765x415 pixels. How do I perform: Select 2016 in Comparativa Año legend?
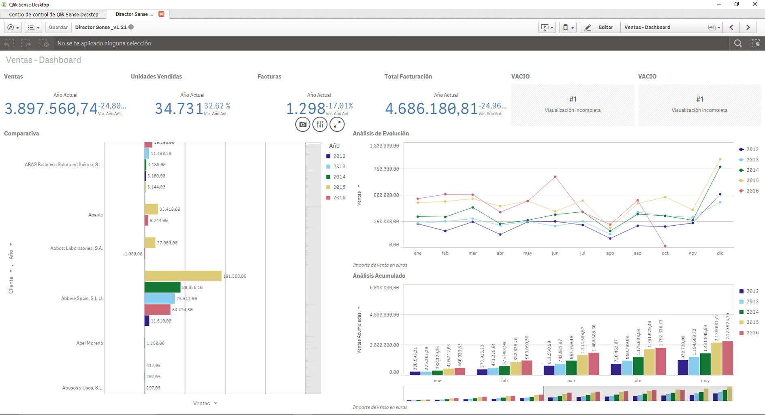click(336, 198)
